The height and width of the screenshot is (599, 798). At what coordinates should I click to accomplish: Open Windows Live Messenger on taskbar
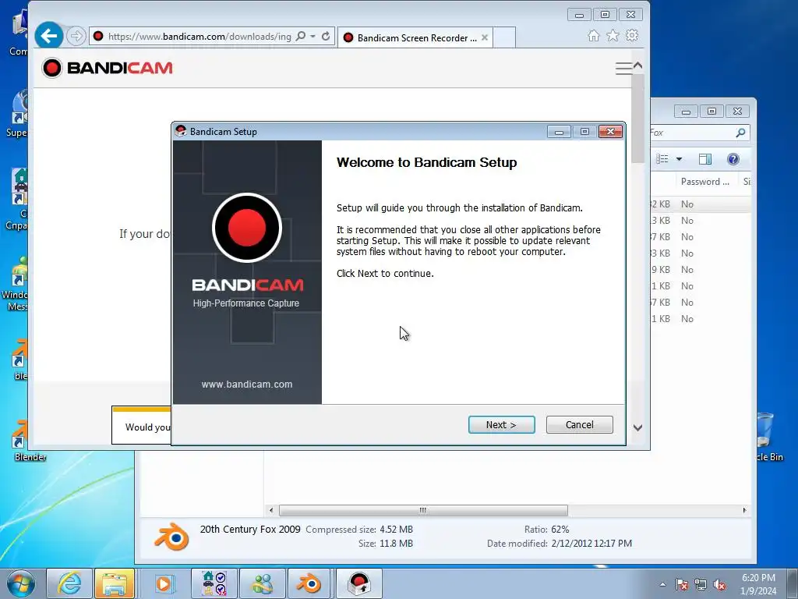tap(262, 583)
